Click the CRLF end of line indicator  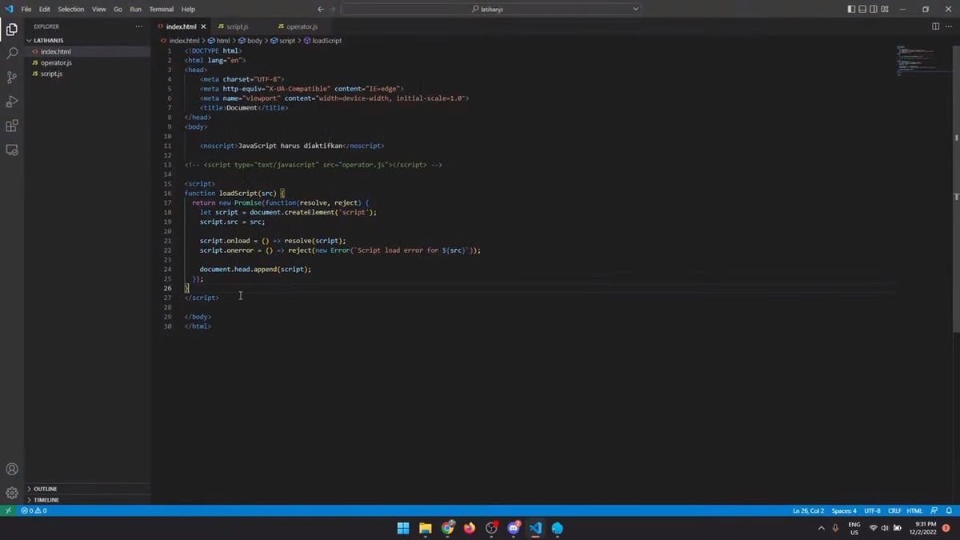point(894,510)
